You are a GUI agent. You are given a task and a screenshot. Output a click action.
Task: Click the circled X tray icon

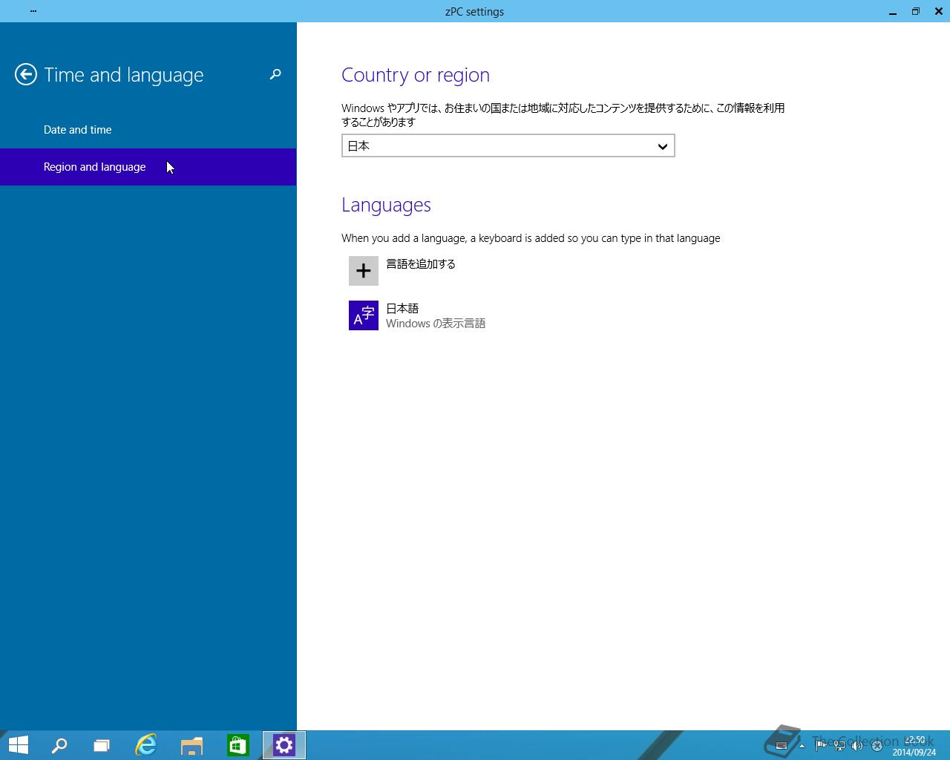(877, 746)
